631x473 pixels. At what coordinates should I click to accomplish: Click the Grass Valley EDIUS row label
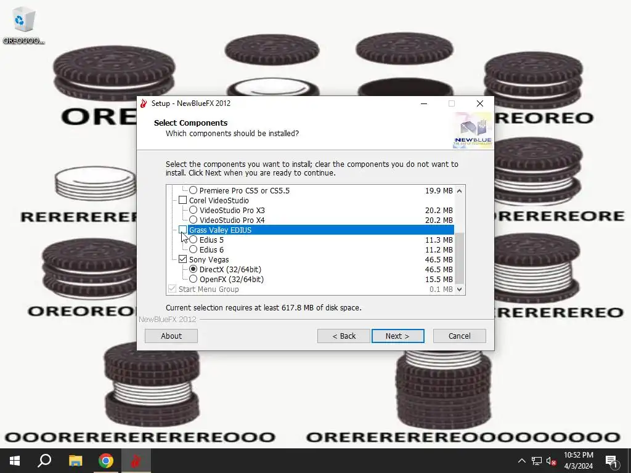pyautogui.click(x=220, y=230)
